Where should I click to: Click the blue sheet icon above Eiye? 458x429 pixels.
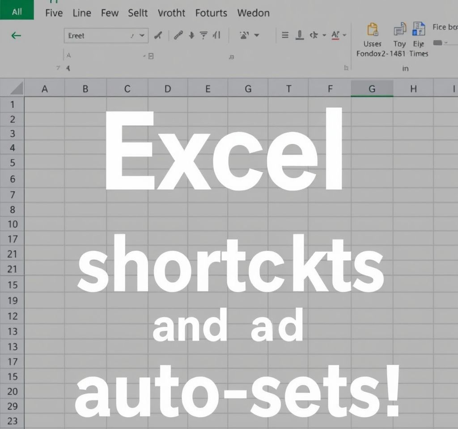(419, 29)
